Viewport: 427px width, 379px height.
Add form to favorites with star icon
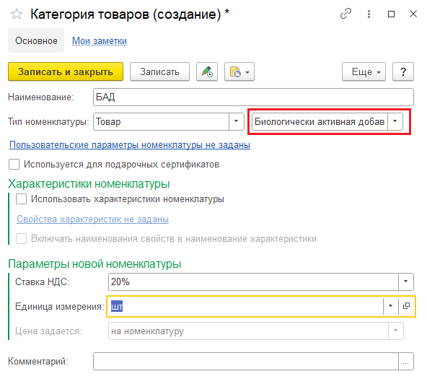17,14
